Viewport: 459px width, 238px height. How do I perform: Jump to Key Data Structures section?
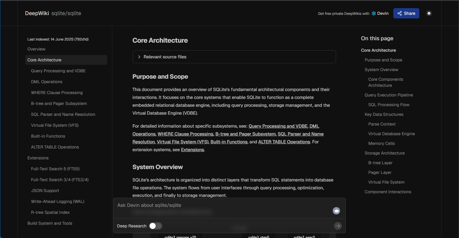click(x=384, y=114)
